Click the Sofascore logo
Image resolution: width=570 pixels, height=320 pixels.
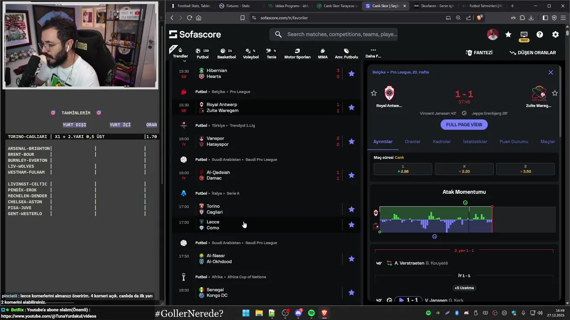click(195, 34)
